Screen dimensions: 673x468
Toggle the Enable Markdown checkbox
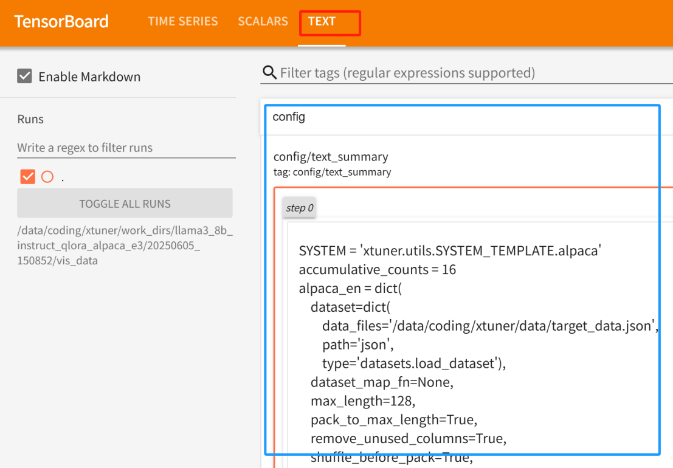click(x=24, y=76)
